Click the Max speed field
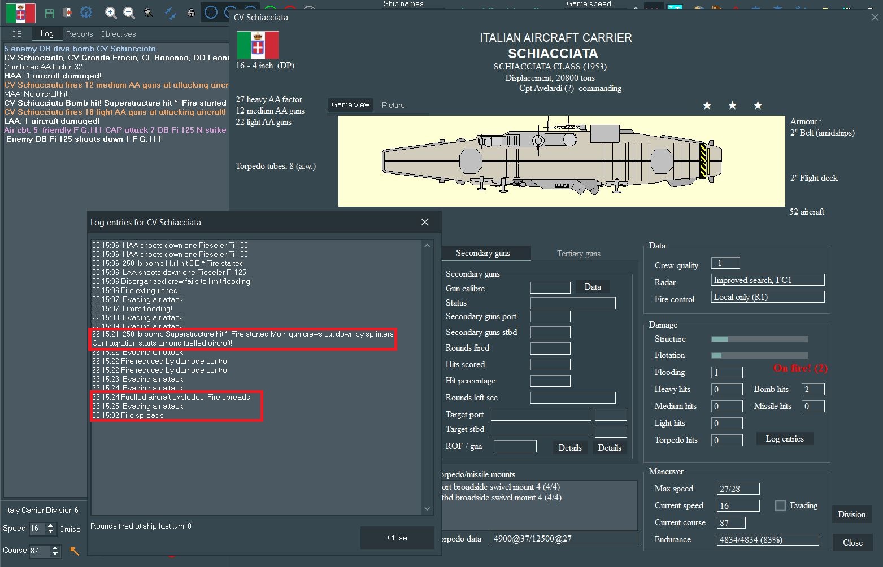 (x=738, y=489)
